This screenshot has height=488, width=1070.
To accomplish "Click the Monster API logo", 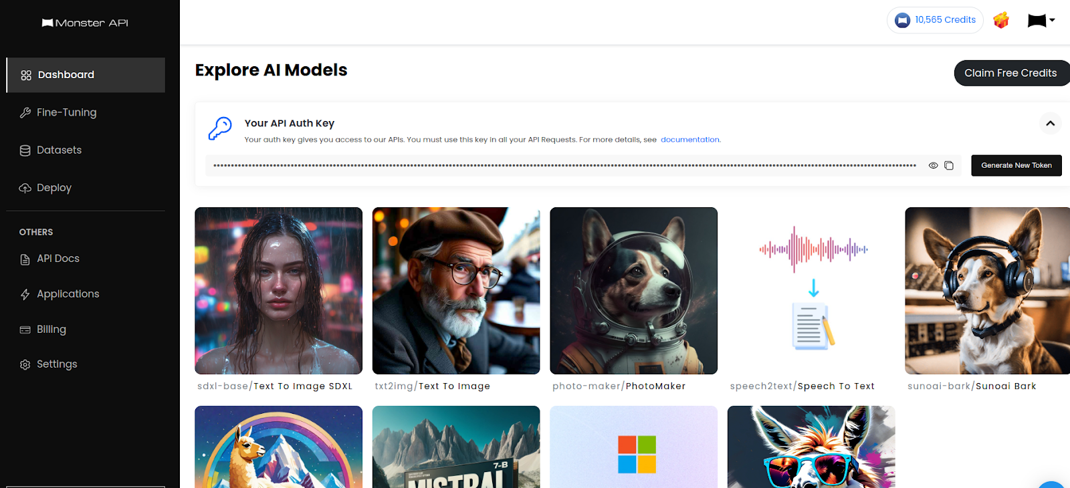I will point(85,23).
